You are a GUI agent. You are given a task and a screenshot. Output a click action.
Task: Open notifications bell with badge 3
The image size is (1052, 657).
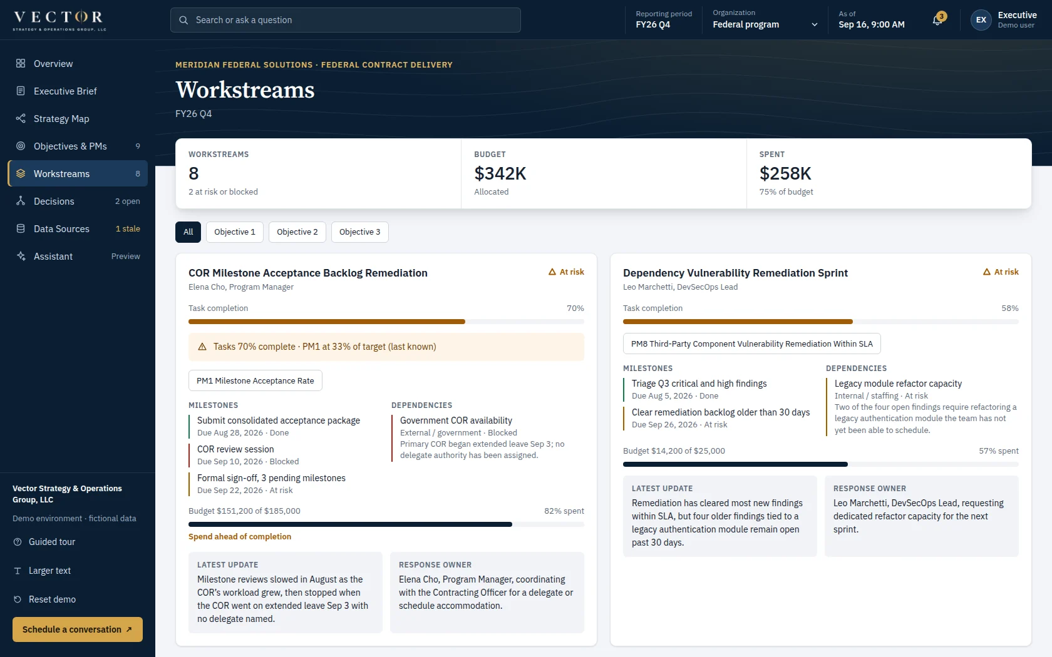tap(937, 20)
